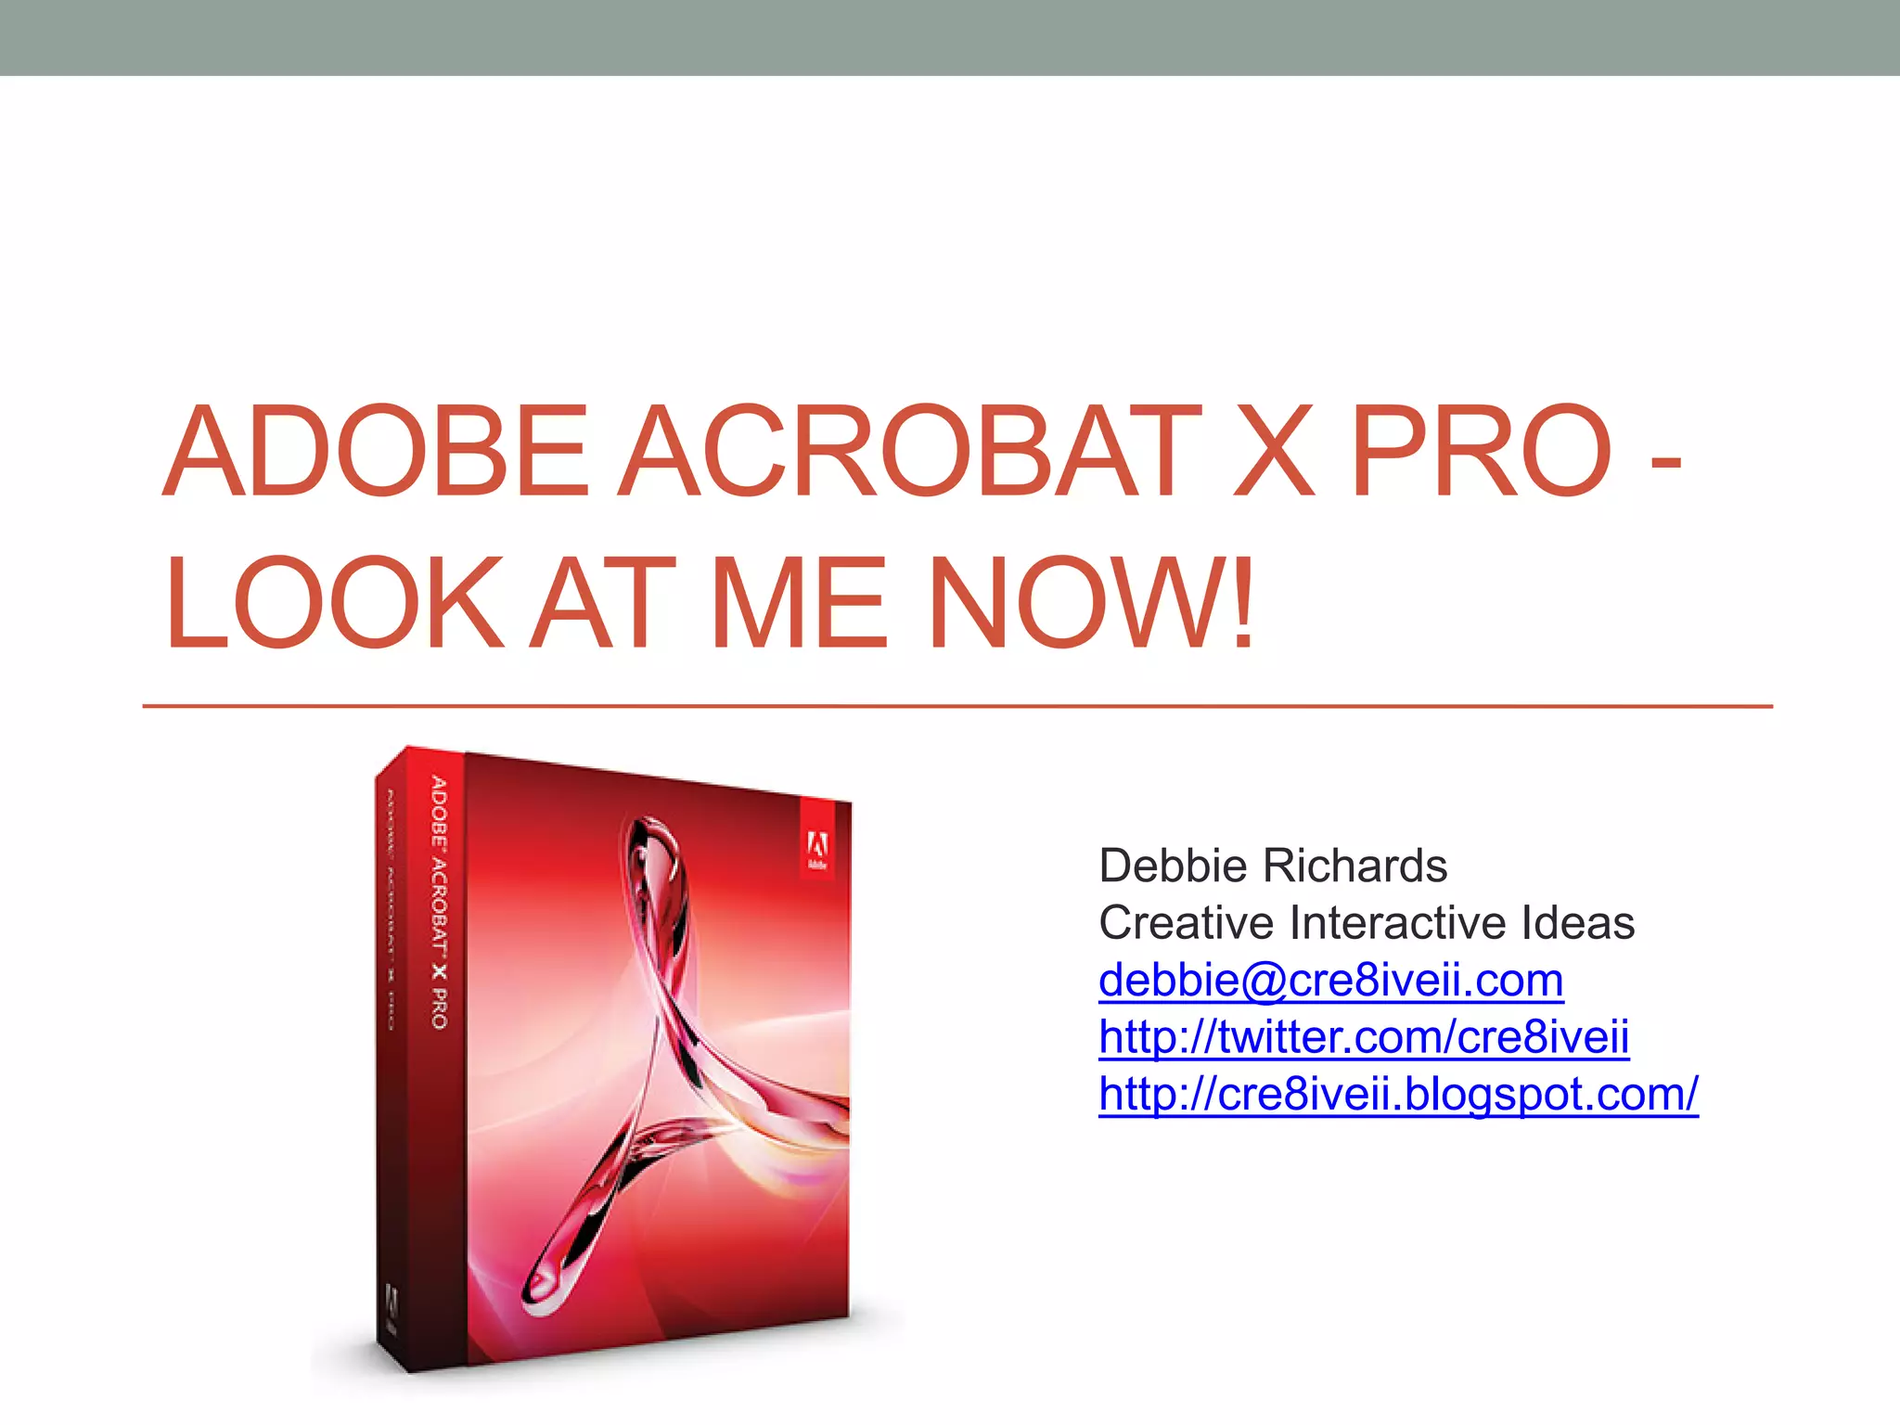
Task: Click the name 'Debbie Richards'
Action: pos(1273,866)
